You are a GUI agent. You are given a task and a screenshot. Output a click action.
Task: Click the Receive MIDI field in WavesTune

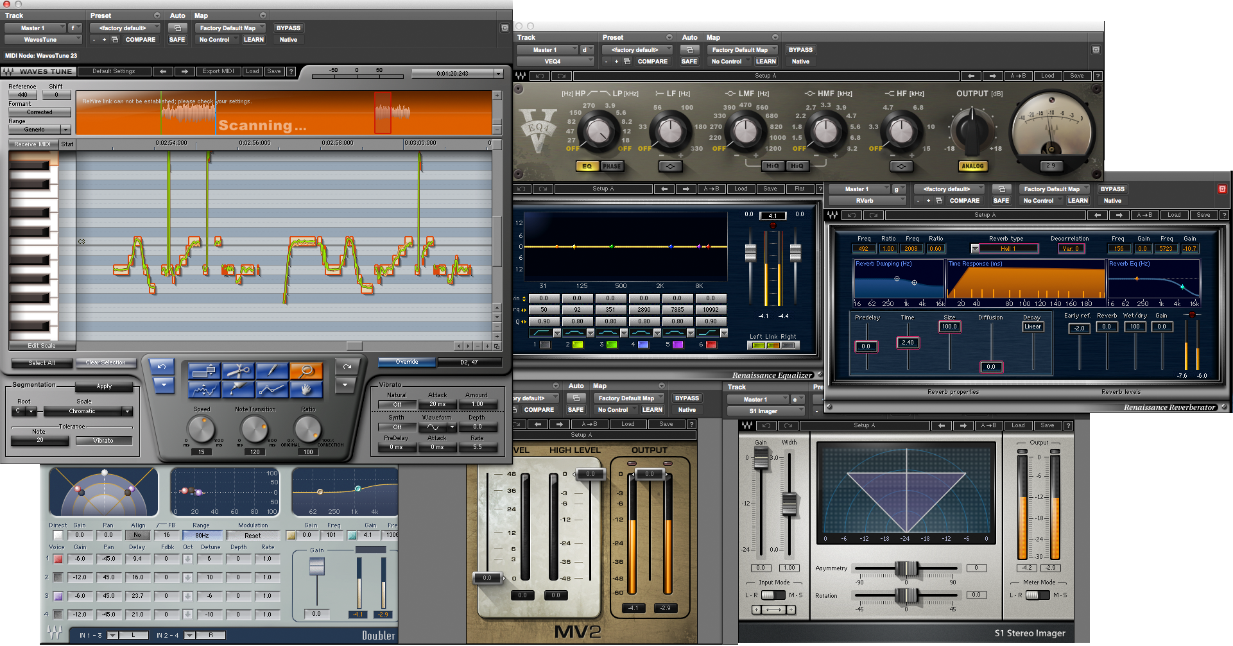(x=33, y=144)
